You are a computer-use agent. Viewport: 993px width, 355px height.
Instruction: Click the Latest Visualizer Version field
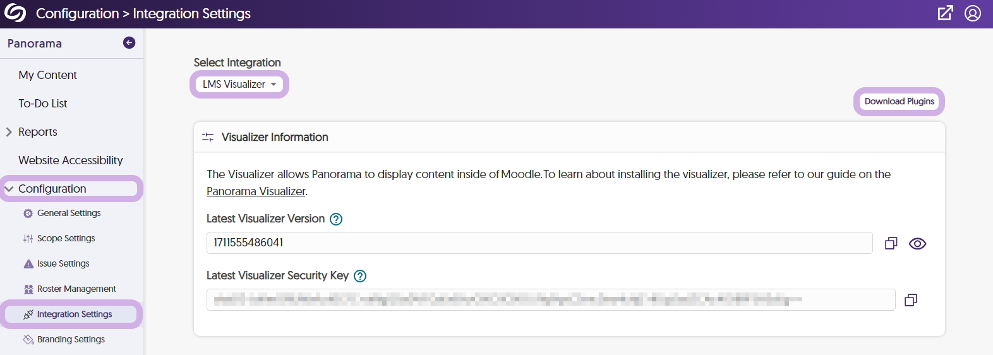539,243
